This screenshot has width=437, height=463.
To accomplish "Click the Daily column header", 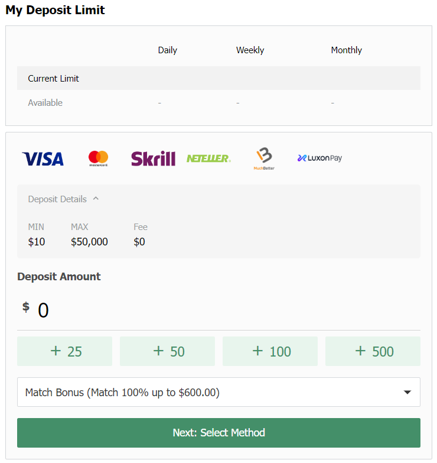I will (168, 50).
